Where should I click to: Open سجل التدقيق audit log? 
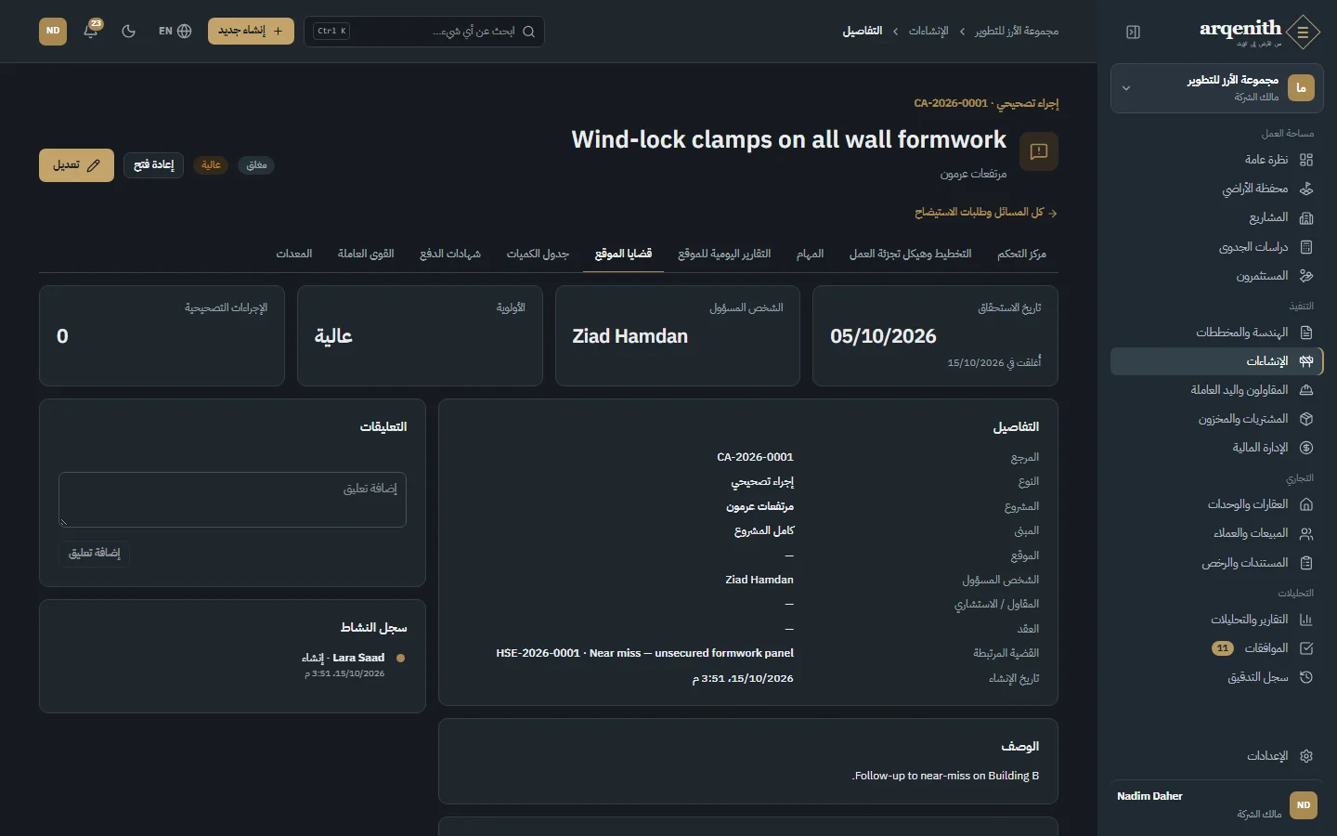(1215, 677)
